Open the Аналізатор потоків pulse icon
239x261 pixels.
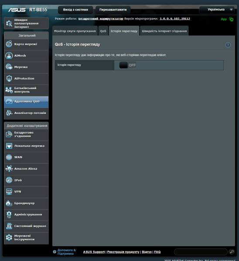click(9, 113)
